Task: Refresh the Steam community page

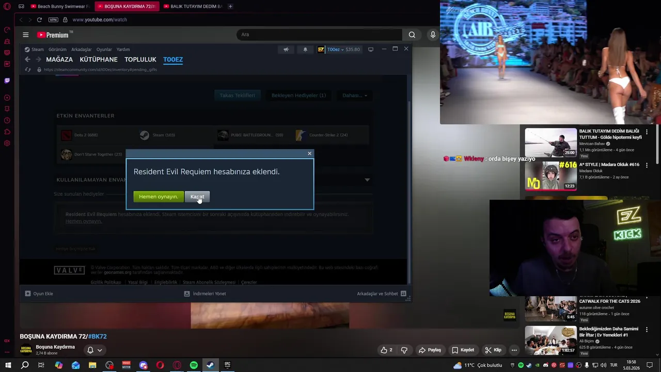Action: (28, 69)
